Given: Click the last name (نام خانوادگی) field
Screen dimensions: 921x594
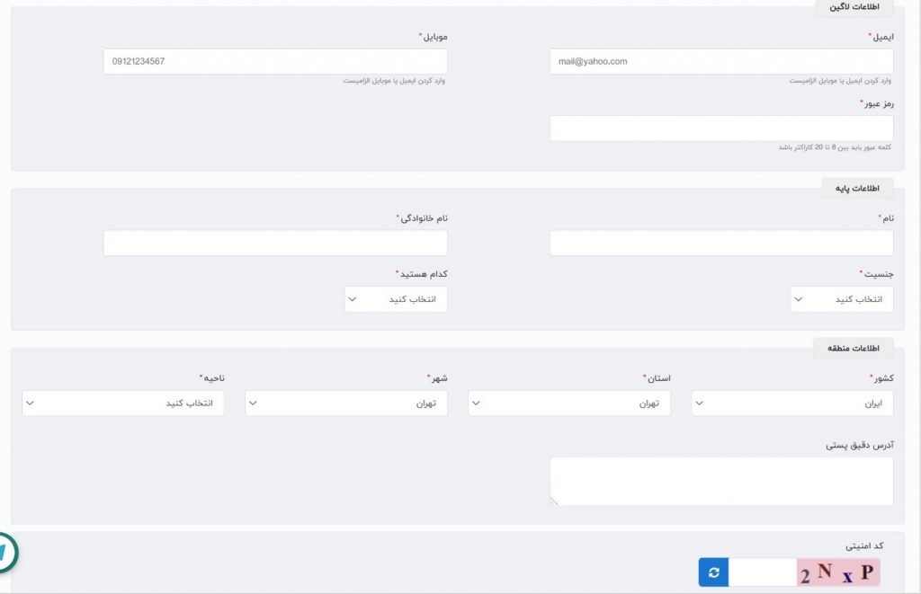Looking at the screenshot, I should coord(275,243).
